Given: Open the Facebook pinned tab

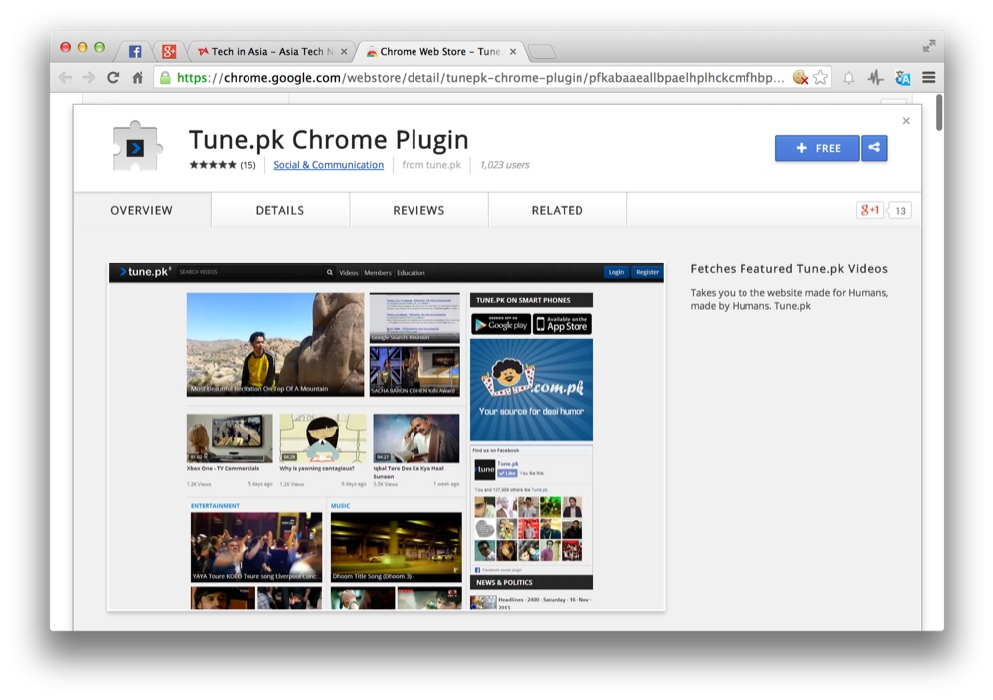Looking at the screenshot, I should coord(135,51).
